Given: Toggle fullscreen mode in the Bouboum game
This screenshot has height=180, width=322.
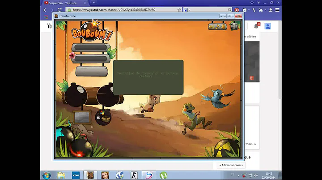Looking at the screenshot, I should tap(234, 26).
